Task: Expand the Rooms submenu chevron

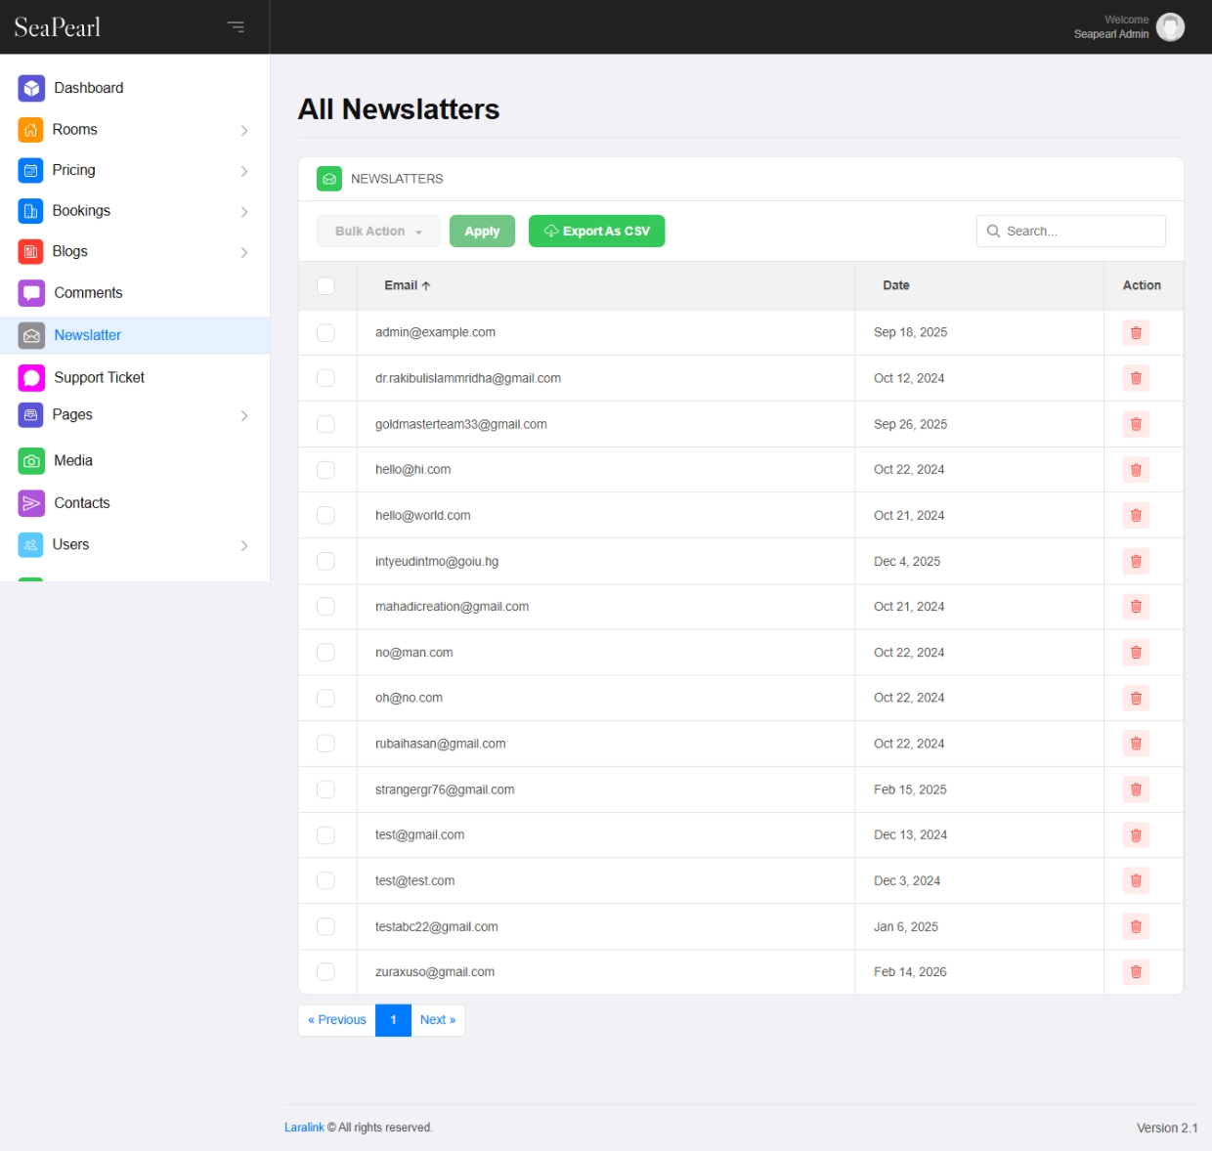Action: 244,130
